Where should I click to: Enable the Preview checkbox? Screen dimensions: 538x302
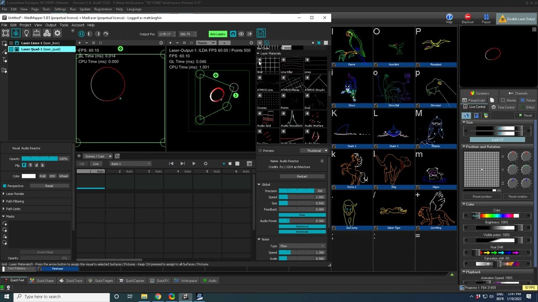pos(260,151)
